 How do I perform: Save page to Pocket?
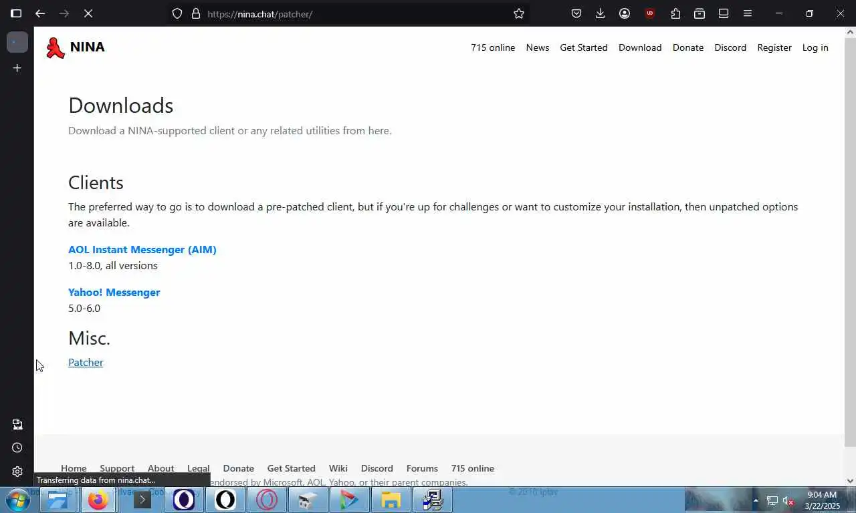(x=576, y=13)
